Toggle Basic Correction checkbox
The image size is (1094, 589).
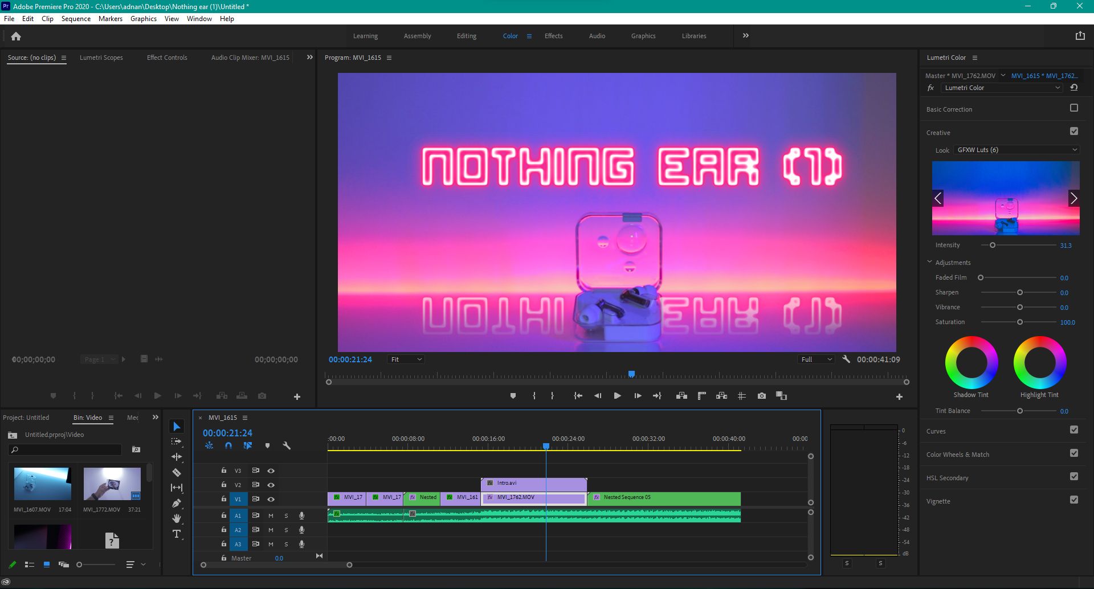click(x=1074, y=108)
